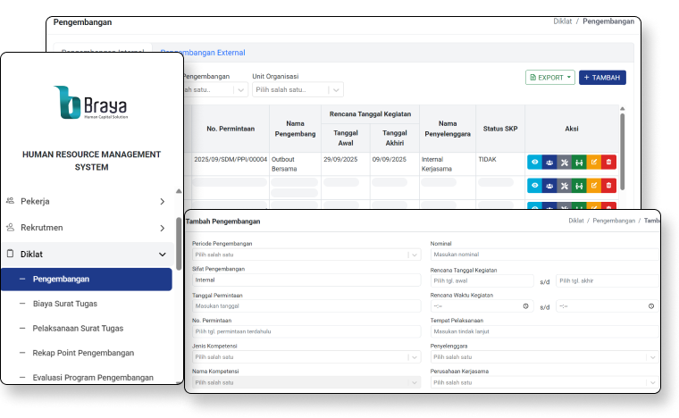Click the eye view icon in second row
The image size is (679, 418).
pos(534,186)
